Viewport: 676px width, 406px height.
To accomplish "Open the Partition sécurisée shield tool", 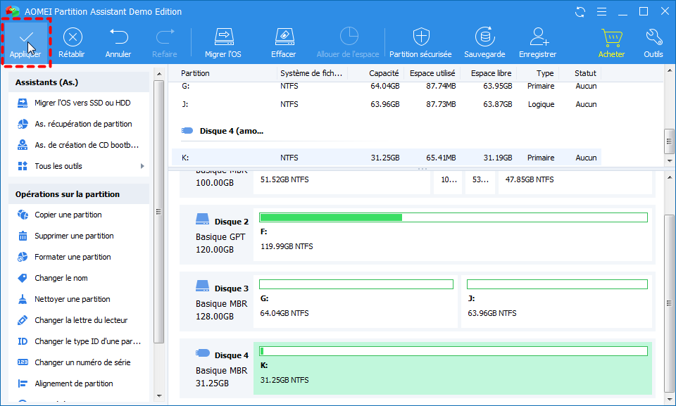I will [x=421, y=38].
